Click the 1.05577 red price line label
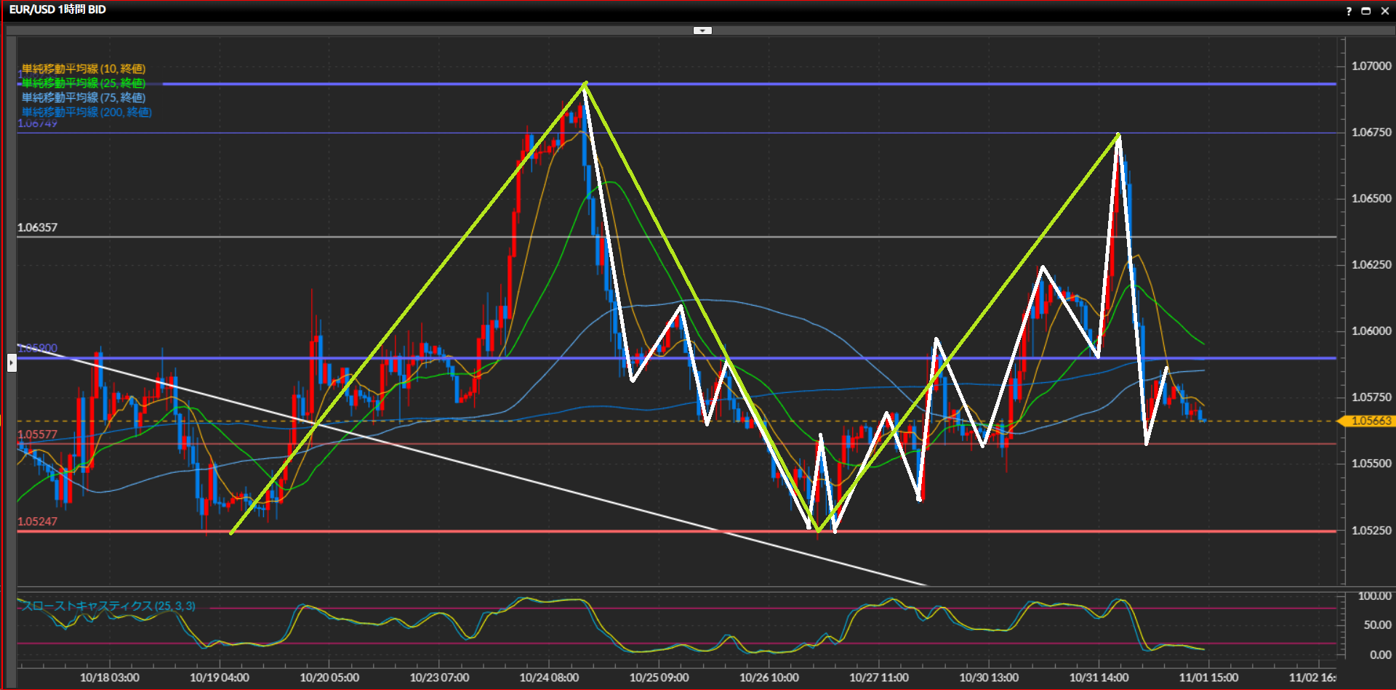Screen dimensions: 1396x690 point(37,434)
